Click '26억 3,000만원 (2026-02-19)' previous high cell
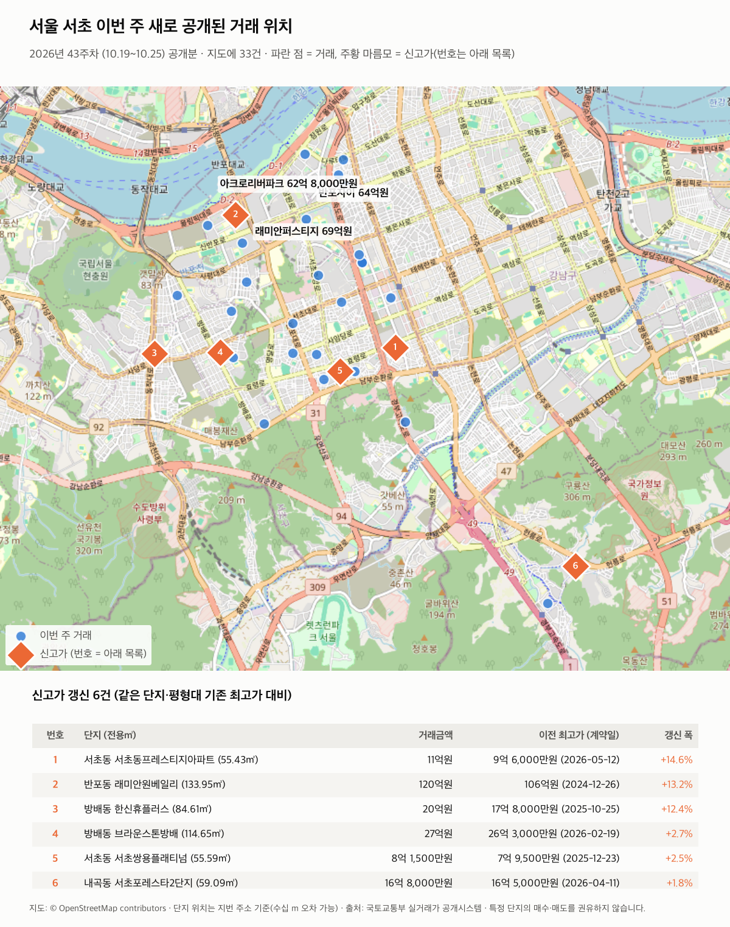The height and width of the screenshot is (927, 730). pos(554,834)
